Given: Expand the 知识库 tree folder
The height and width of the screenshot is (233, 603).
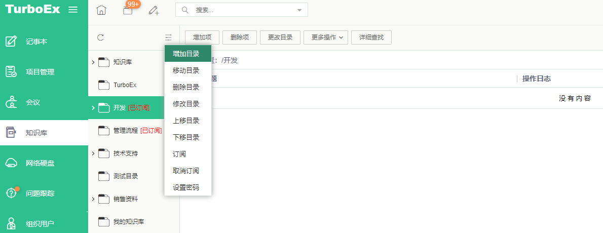Looking at the screenshot, I should pyautogui.click(x=93, y=62).
